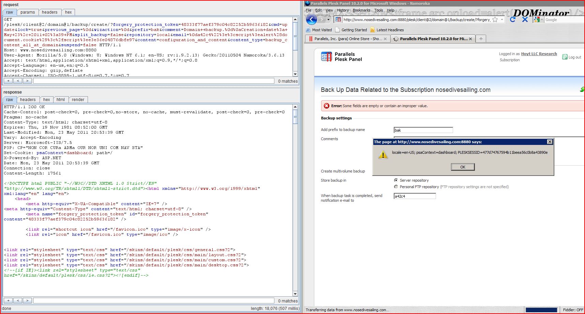This screenshot has height=314, width=585.
Task: Click the response search plus button
Action: (8, 301)
